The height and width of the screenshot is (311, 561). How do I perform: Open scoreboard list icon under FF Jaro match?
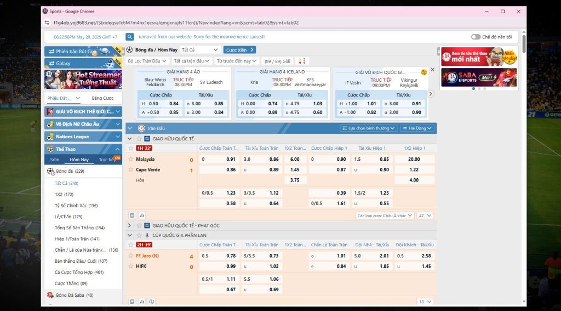(132, 302)
